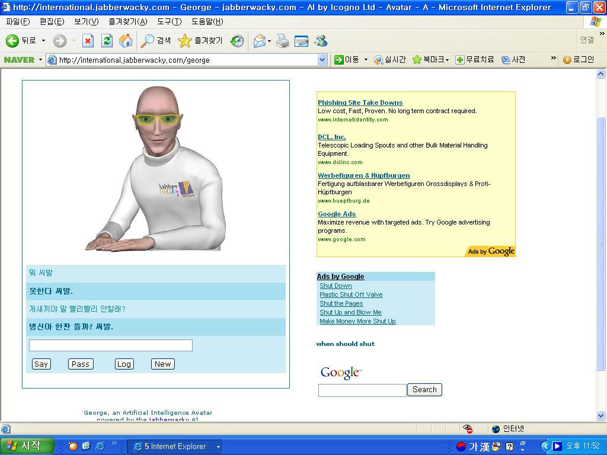
Task: Click the Back (뒤로) arrow button
Action: [x=21, y=41]
